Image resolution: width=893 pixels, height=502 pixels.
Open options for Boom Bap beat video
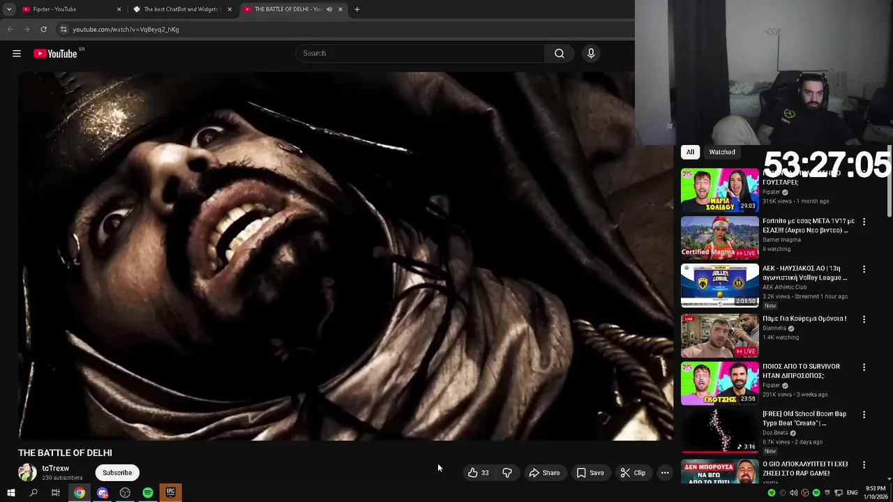pyautogui.click(x=864, y=414)
